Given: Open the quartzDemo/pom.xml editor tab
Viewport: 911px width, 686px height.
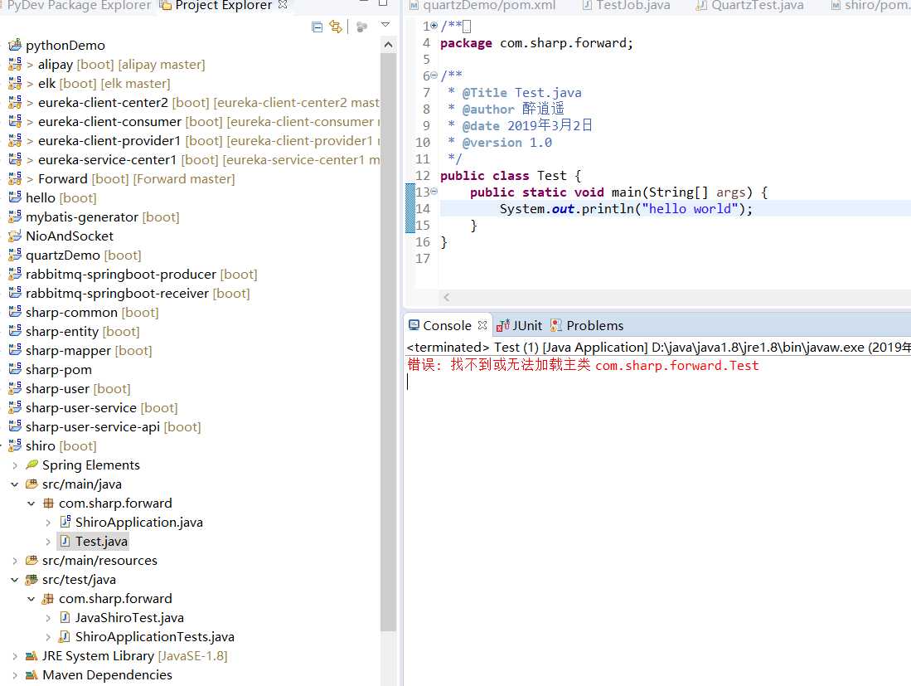Looking at the screenshot, I should [x=482, y=5].
